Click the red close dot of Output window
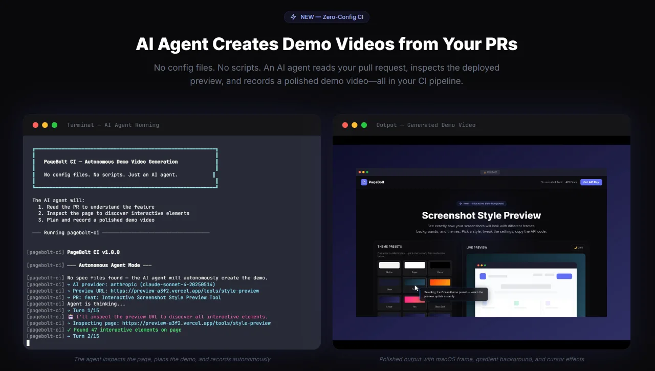655x371 pixels. 345,125
